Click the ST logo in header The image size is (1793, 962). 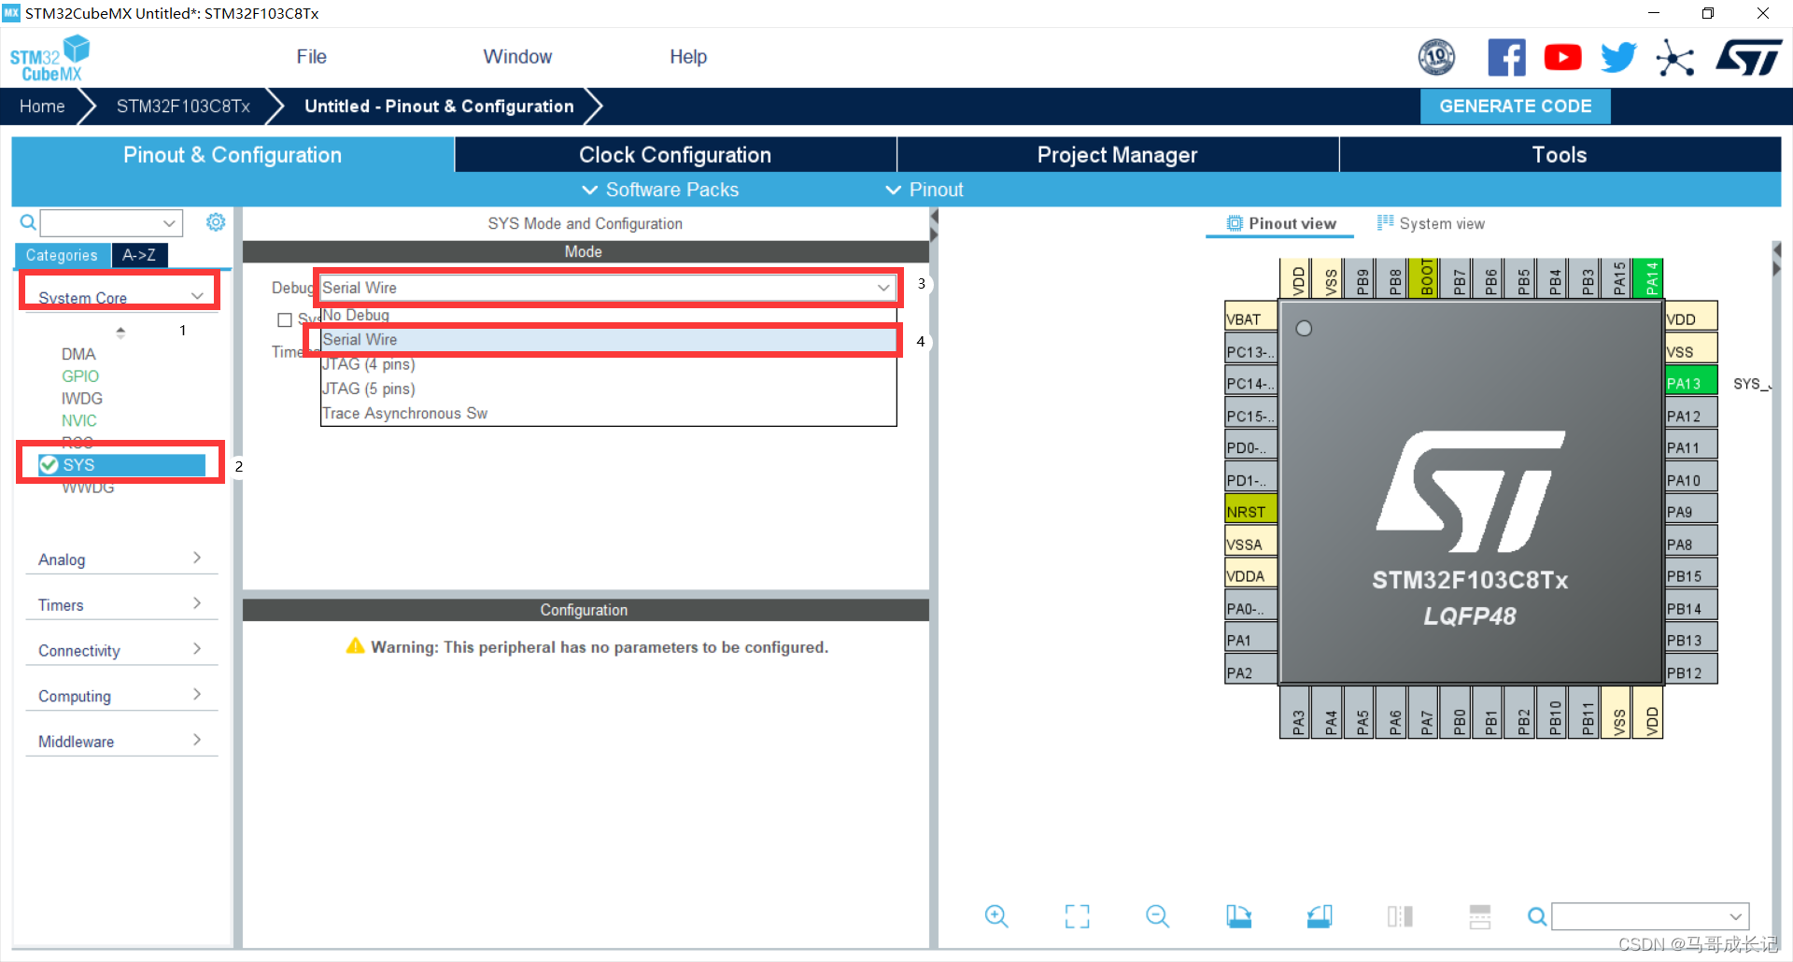(1748, 58)
